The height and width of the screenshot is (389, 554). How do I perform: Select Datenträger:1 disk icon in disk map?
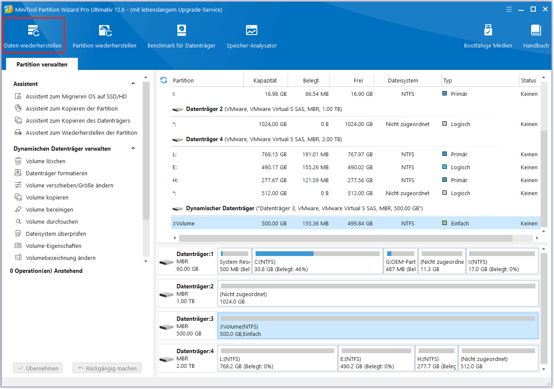[x=167, y=262]
